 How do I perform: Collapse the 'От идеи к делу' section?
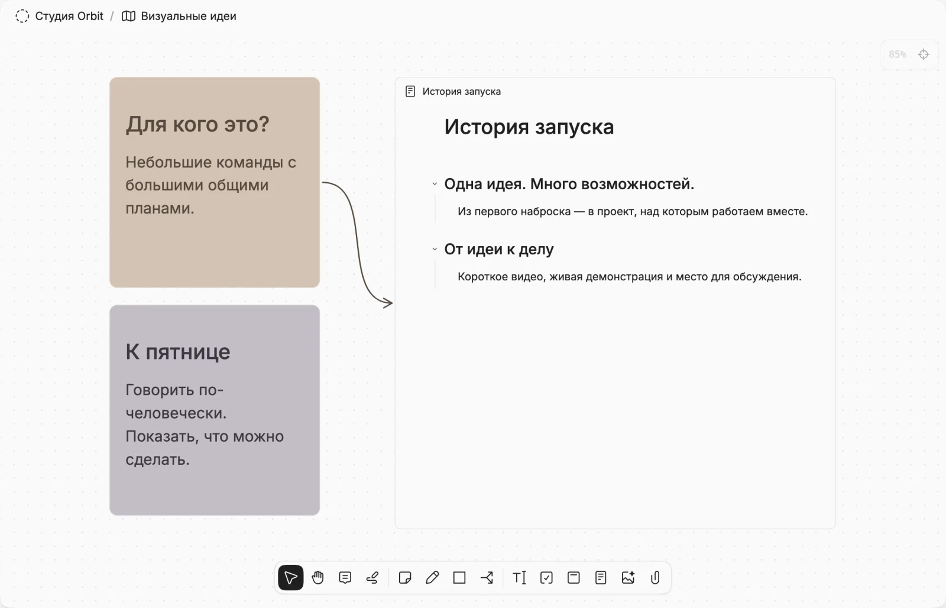pyautogui.click(x=435, y=249)
